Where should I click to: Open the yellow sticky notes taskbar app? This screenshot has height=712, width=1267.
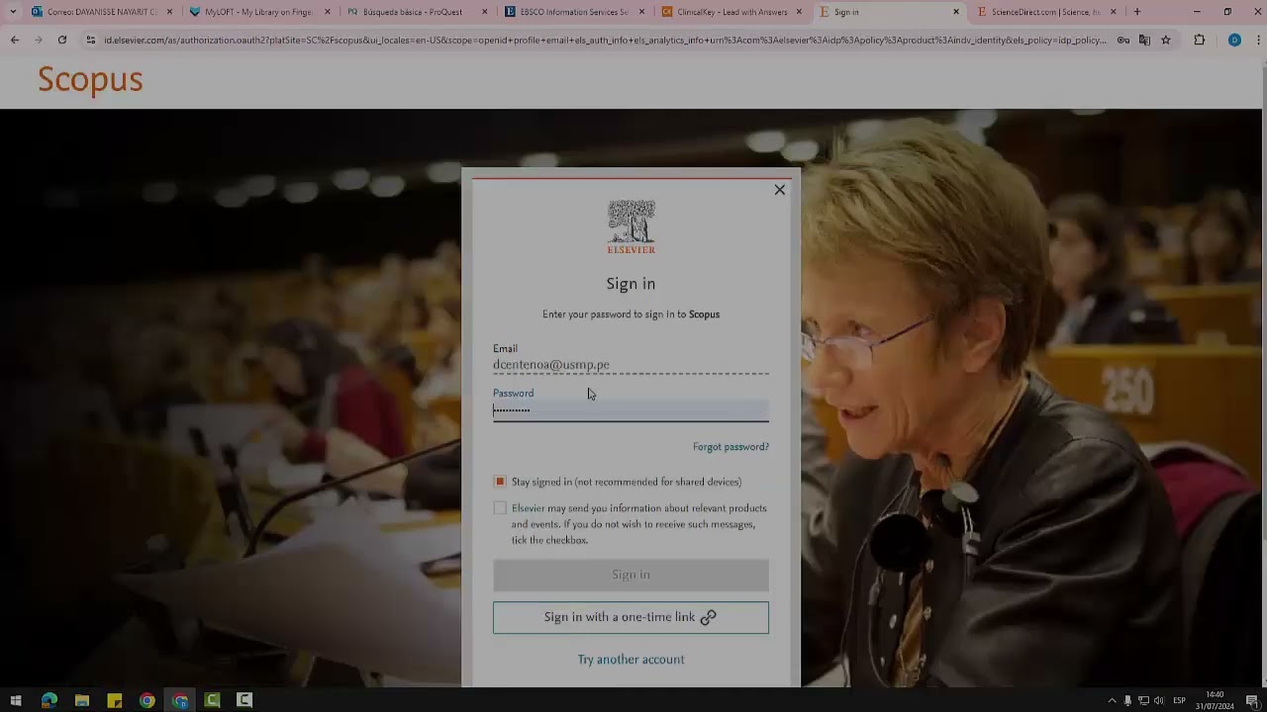[x=115, y=700]
